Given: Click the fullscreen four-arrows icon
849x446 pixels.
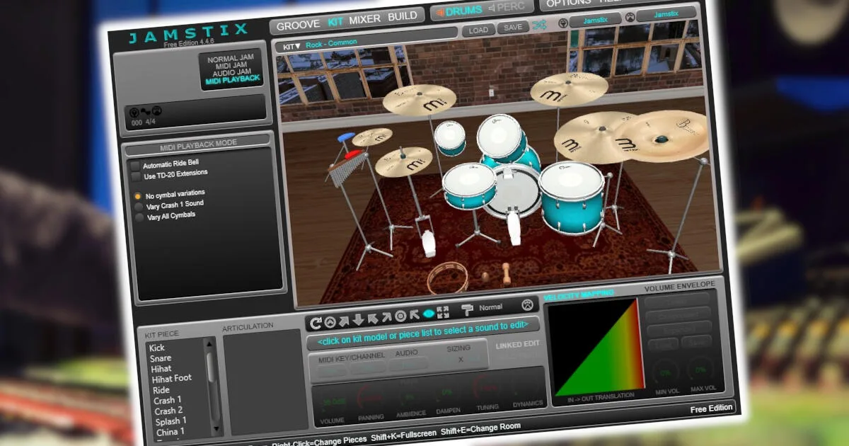Looking at the screenshot, I should [x=443, y=312].
